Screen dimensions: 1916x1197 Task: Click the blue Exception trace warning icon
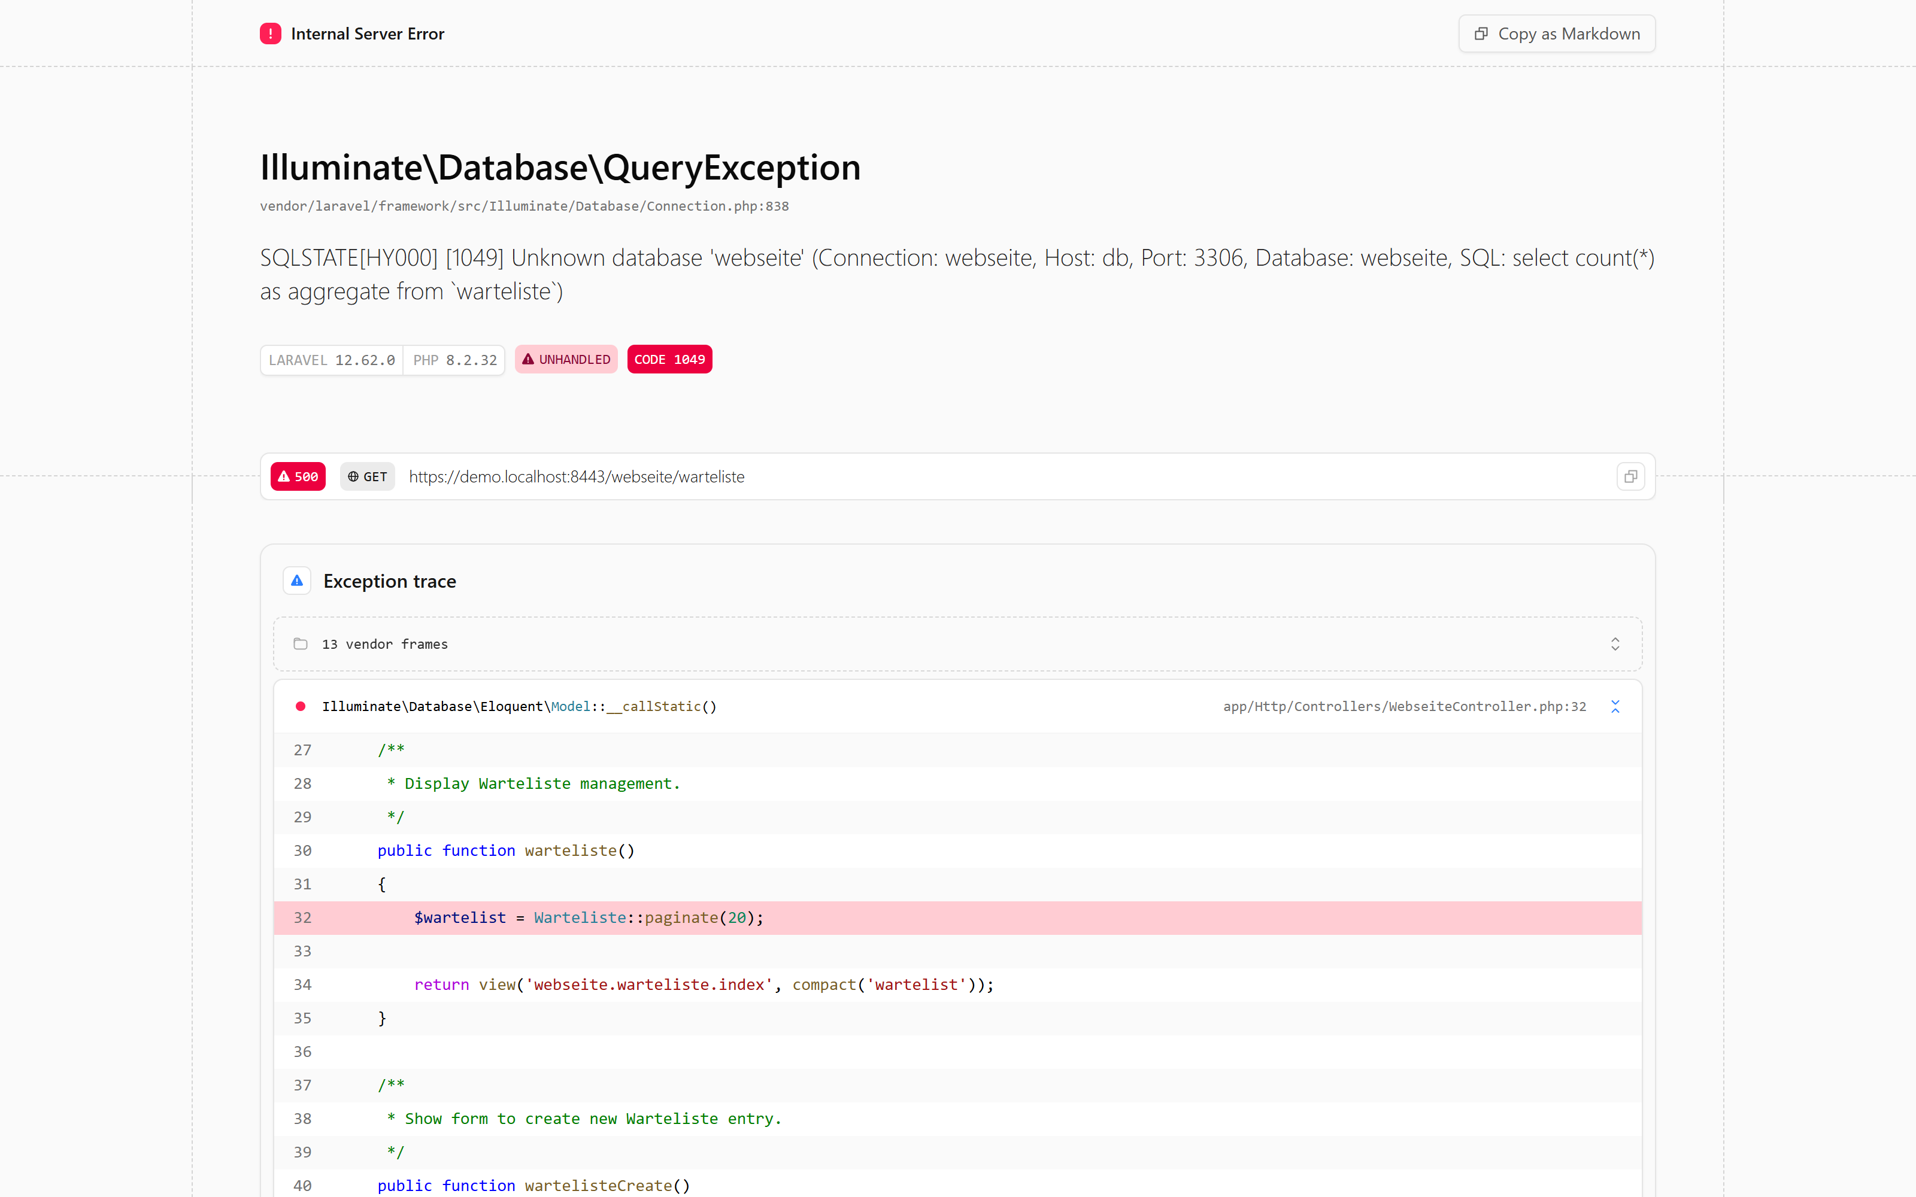[x=297, y=581]
